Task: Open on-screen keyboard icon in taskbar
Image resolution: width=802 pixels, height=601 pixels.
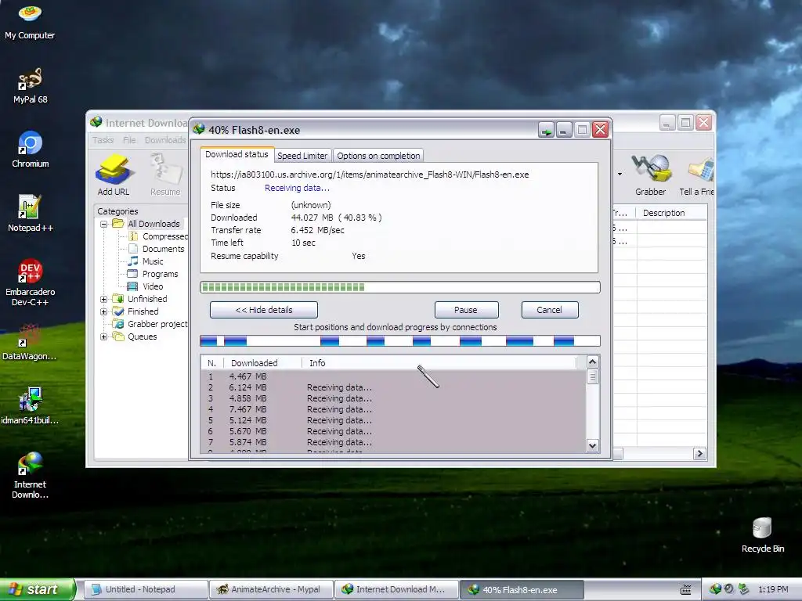Action: (x=686, y=590)
